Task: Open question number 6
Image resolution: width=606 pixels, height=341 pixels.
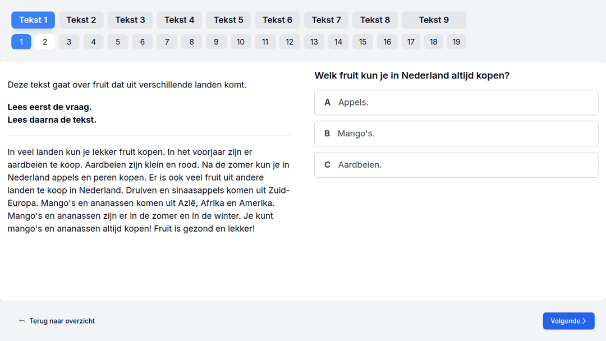Action: 143,42
